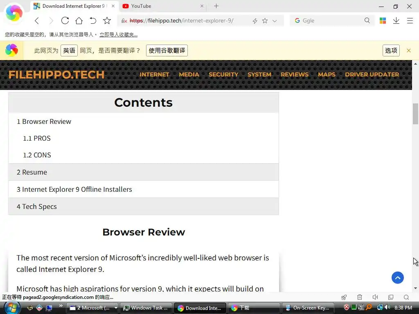
Task: Open the DRIVER UPDATER nav item
Action: coord(372,74)
